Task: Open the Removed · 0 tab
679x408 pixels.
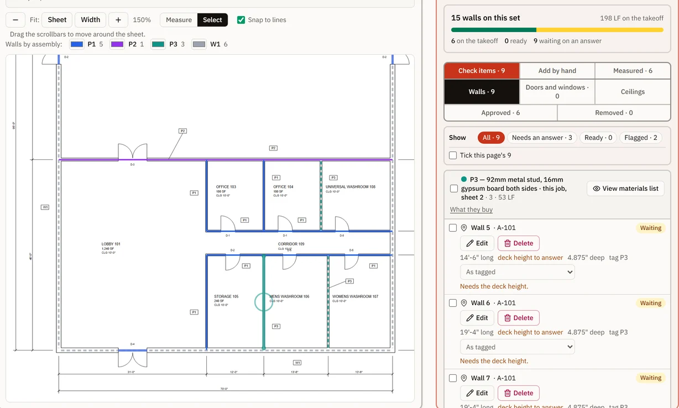Action: pos(614,113)
